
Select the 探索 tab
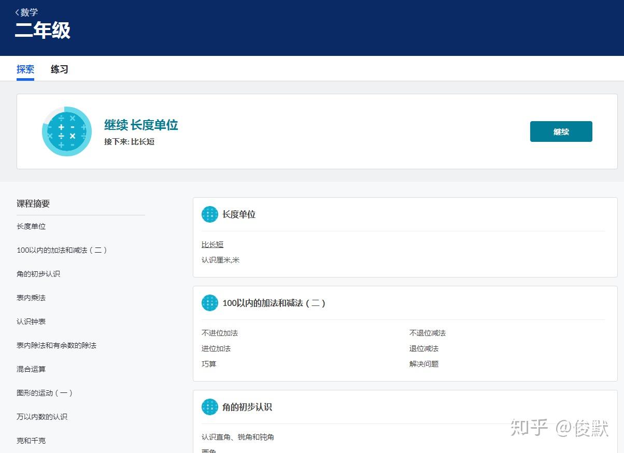tap(25, 69)
